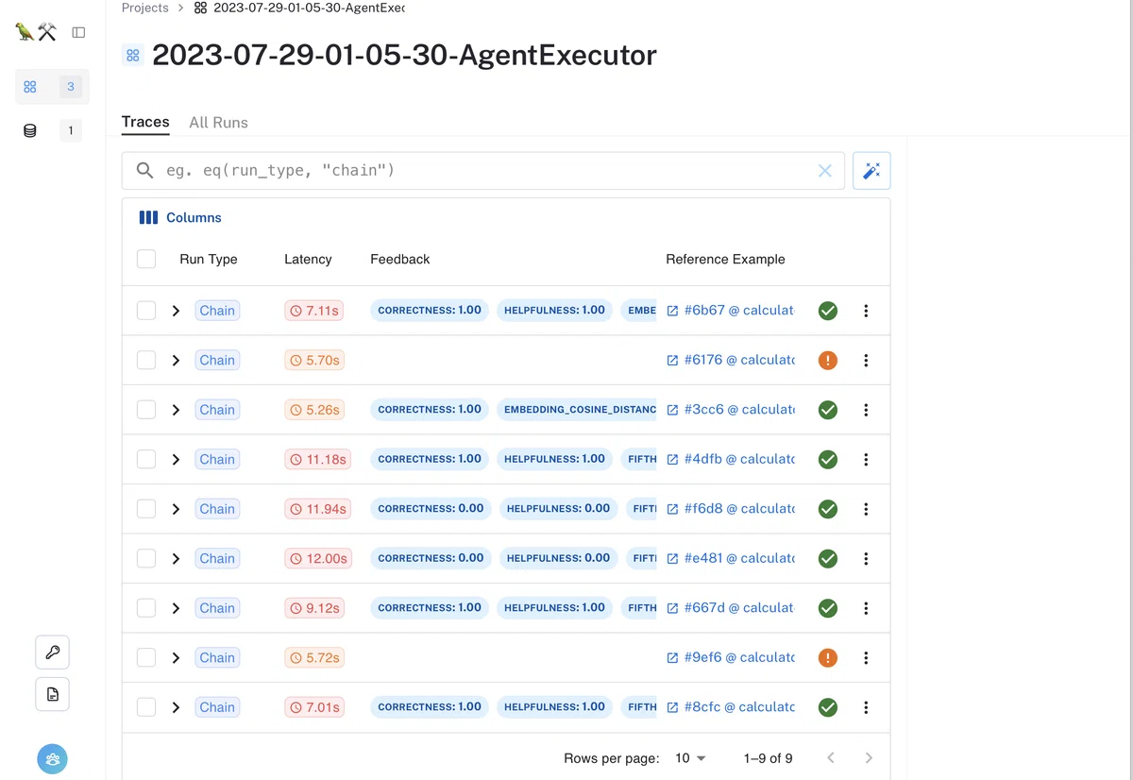The width and height of the screenshot is (1133, 780).
Task: Click the project grid icon beside title
Action: pos(133,56)
